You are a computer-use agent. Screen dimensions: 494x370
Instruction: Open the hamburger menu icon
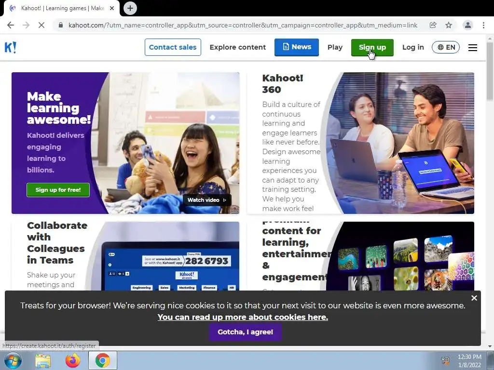click(473, 48)
